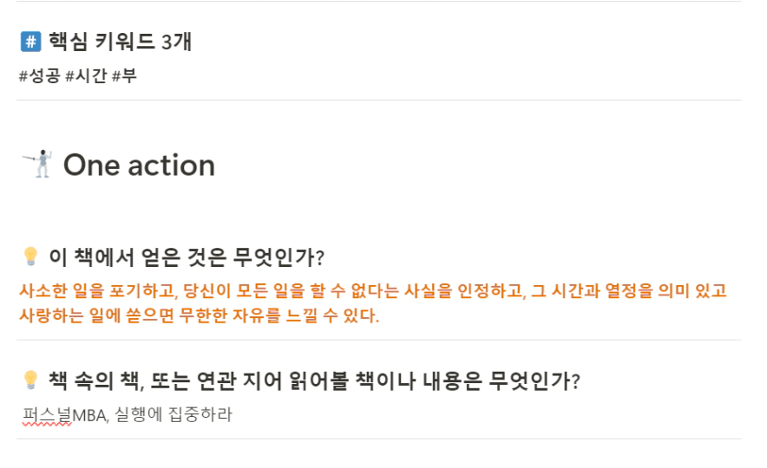
Task: Click the red-underlined word 퍼스널
Action: [47, 415]
